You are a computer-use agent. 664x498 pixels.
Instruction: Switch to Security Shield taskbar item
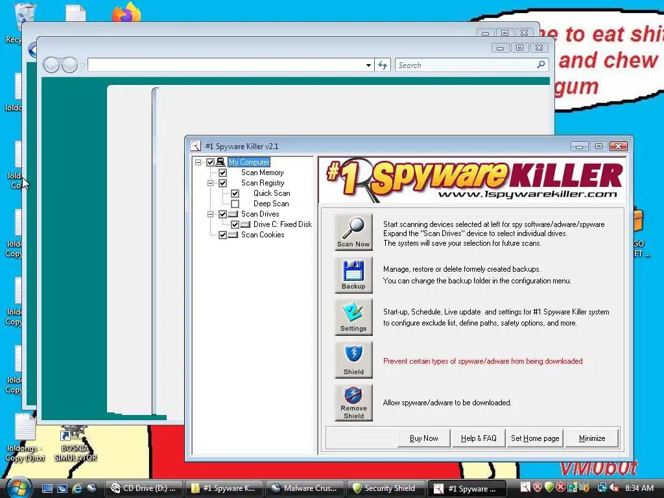click(386, 488)
